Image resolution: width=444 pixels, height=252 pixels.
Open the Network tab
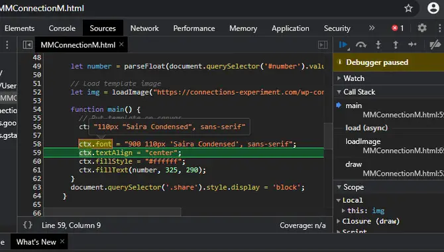click(x=144, y=29)
